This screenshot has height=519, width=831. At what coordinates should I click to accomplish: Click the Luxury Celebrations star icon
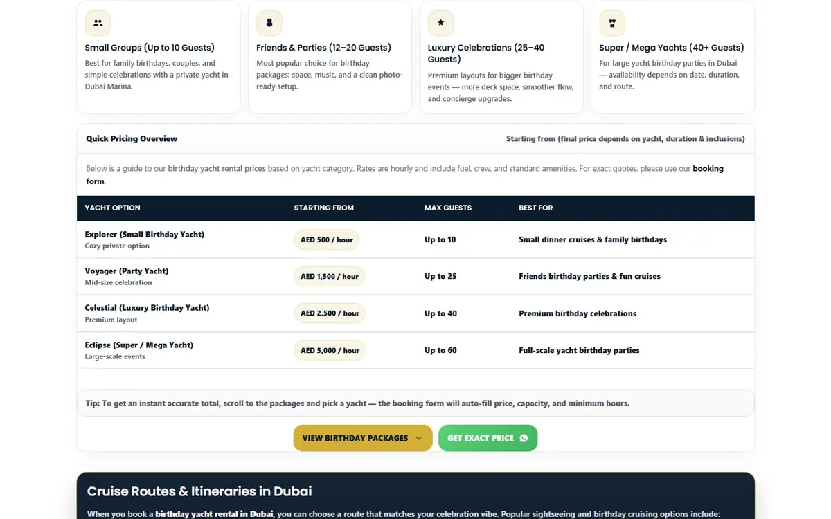[440, 23]
